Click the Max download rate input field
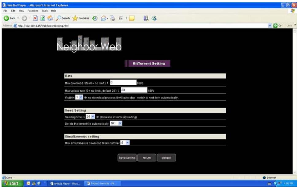This screenshot has width=298, height=187. click(x=123, y=82)
